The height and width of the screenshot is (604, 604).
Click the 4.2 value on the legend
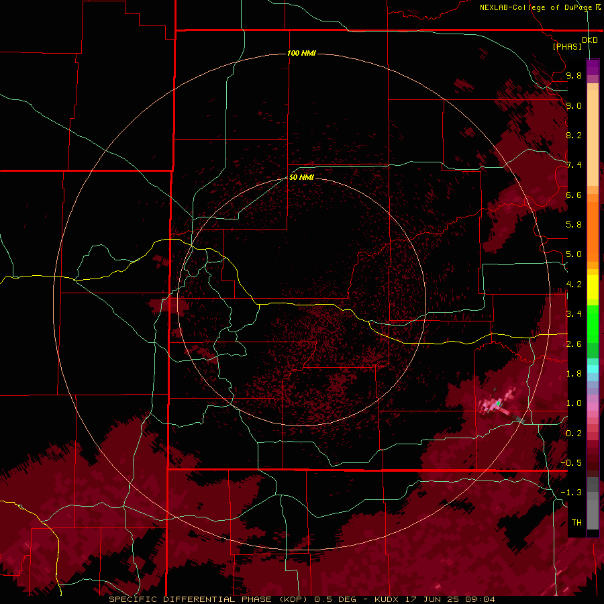(x=574, y=285)
